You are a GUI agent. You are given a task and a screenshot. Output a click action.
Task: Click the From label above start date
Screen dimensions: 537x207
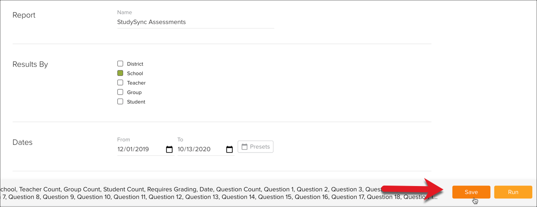pos(124,140)
